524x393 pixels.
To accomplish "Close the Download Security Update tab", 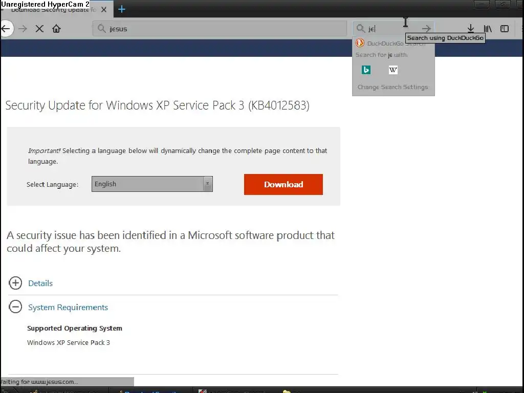I will 104,10.
